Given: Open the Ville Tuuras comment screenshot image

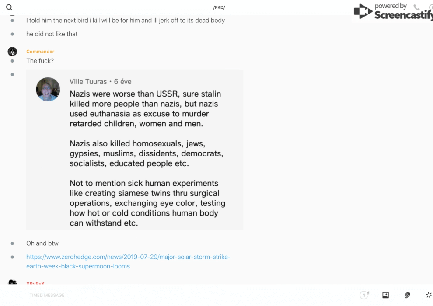Looking at the screenshot, I should point(135,150).
